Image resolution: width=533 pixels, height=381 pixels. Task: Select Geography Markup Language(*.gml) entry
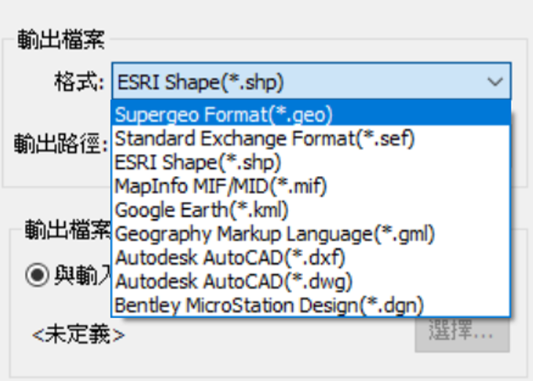click(311, 234)
